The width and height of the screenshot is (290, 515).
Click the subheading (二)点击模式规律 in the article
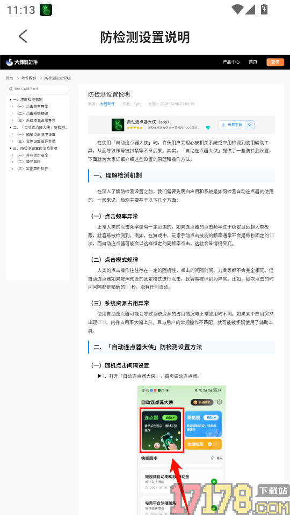click(x=114, y=260)
